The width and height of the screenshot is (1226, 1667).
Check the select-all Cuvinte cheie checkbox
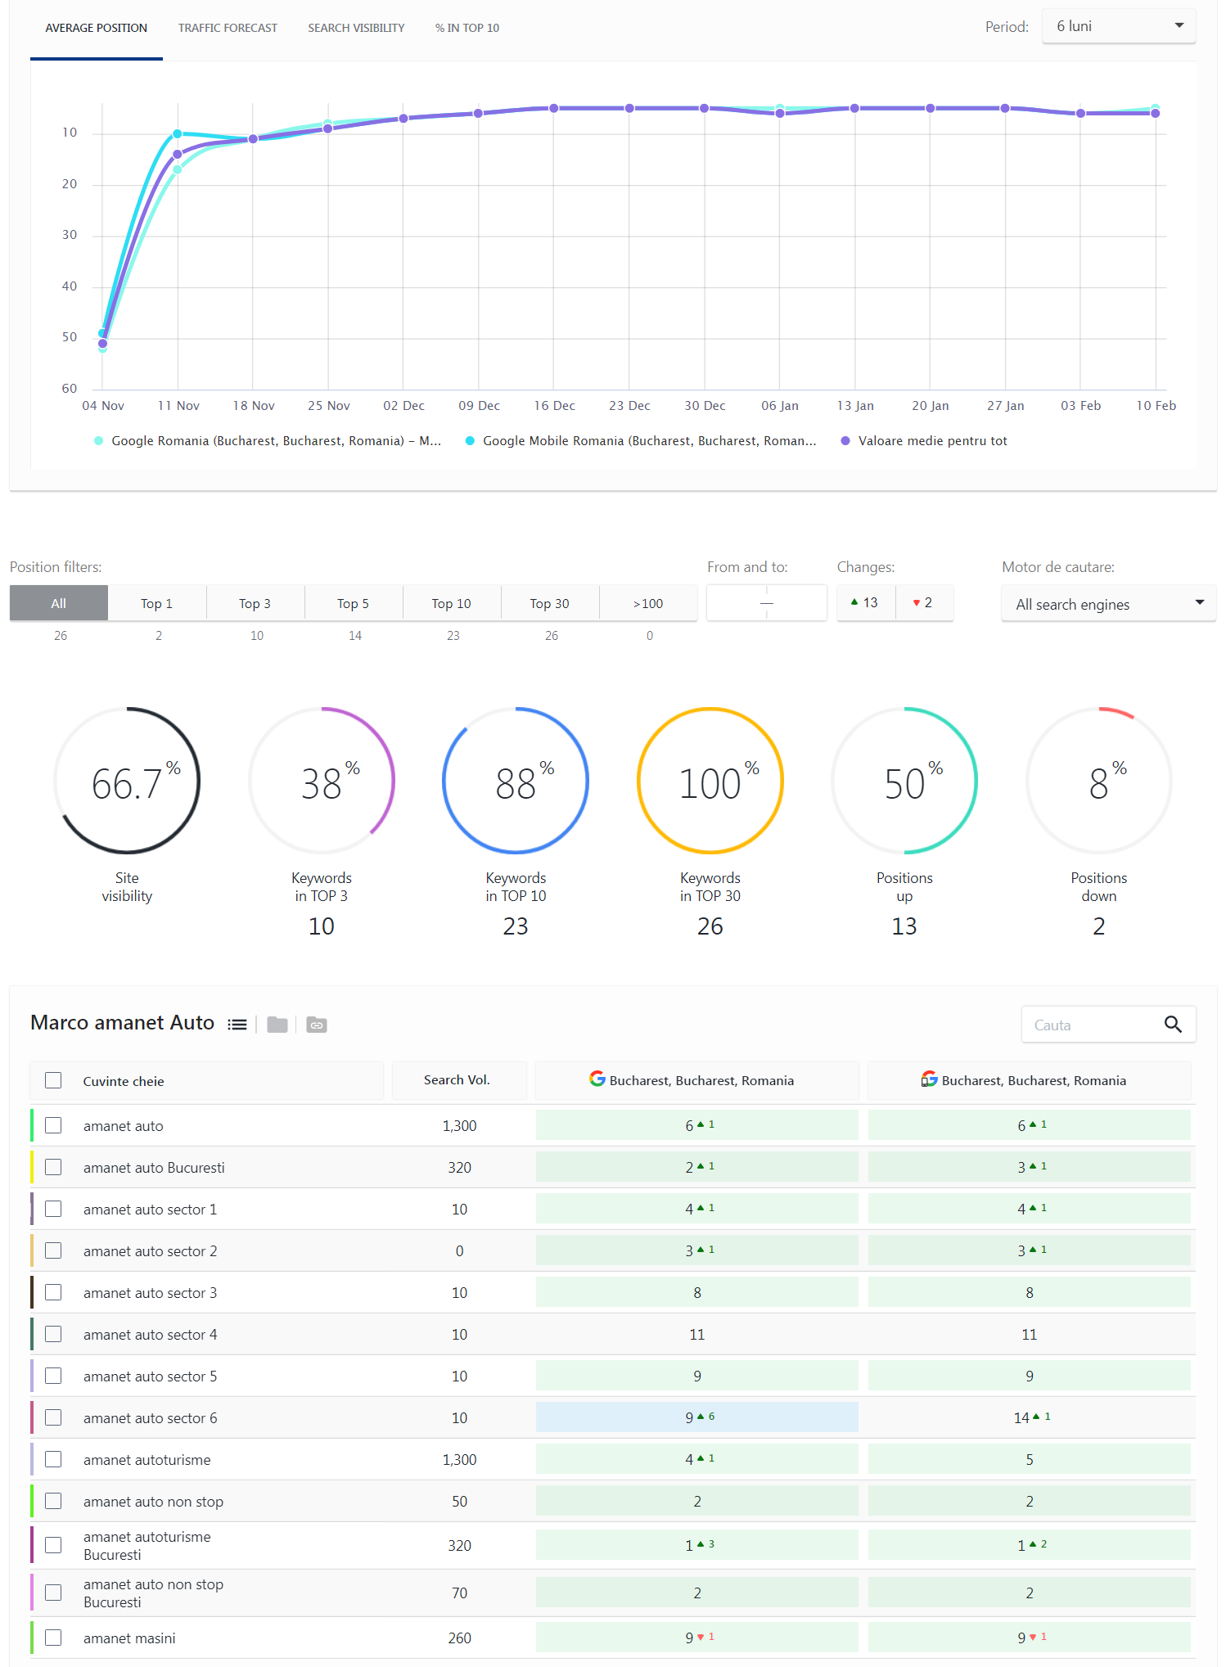point(53,1080)
